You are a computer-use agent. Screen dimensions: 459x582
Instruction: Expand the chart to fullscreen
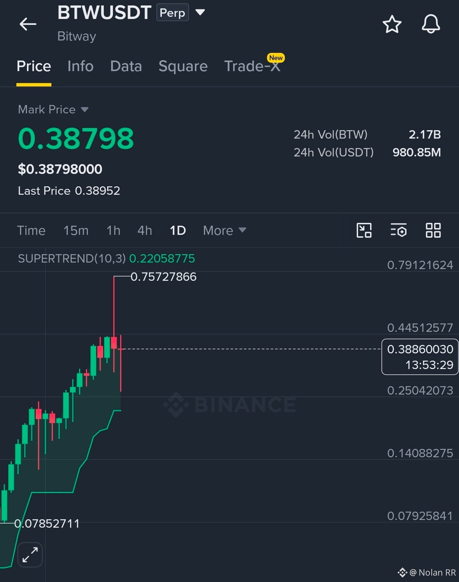coord(30,555)
